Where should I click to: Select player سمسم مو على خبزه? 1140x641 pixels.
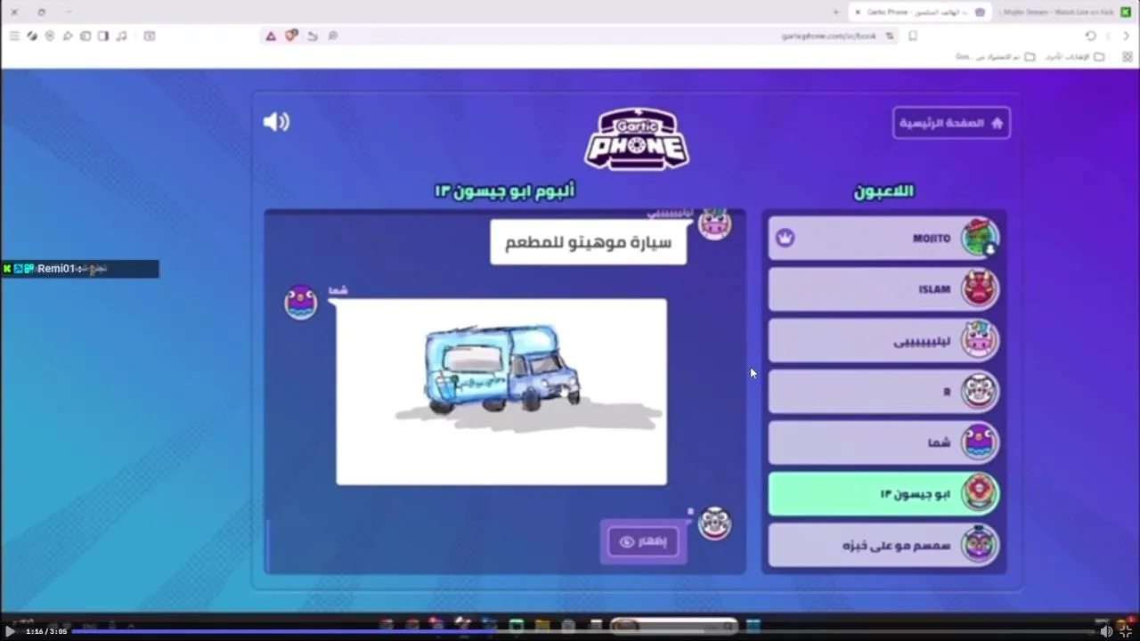click(883, 545)
